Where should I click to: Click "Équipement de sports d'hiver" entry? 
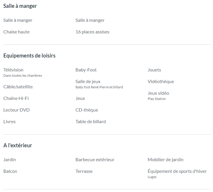pos(177,171)
